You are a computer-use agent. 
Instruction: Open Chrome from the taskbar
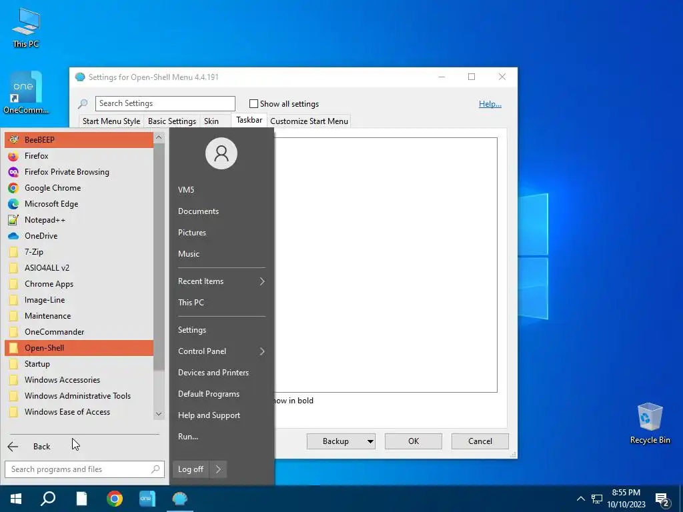115,499
